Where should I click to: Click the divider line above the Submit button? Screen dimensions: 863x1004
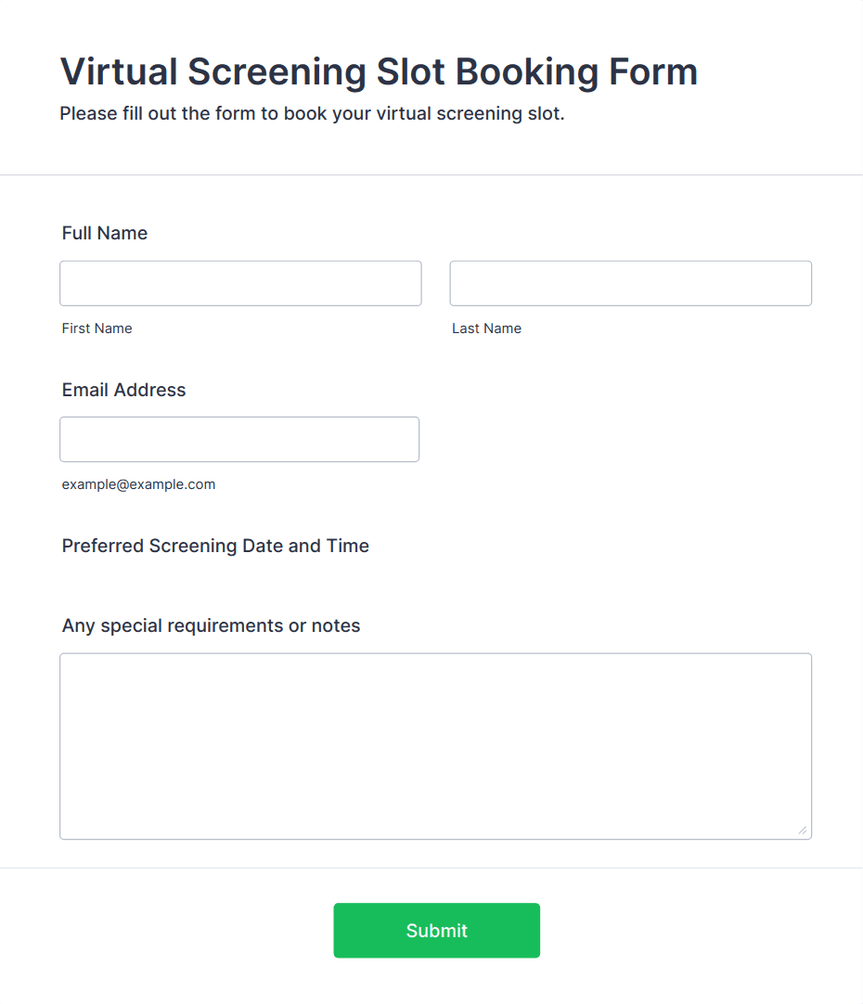[x=431, y=869]
